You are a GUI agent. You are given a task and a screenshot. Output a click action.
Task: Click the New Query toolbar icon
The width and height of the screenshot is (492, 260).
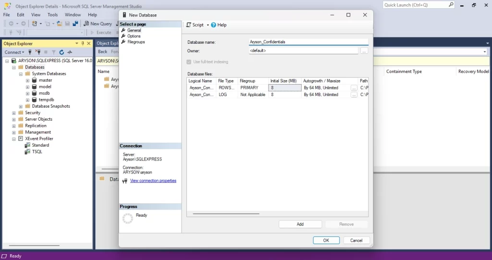click(86, 24)
